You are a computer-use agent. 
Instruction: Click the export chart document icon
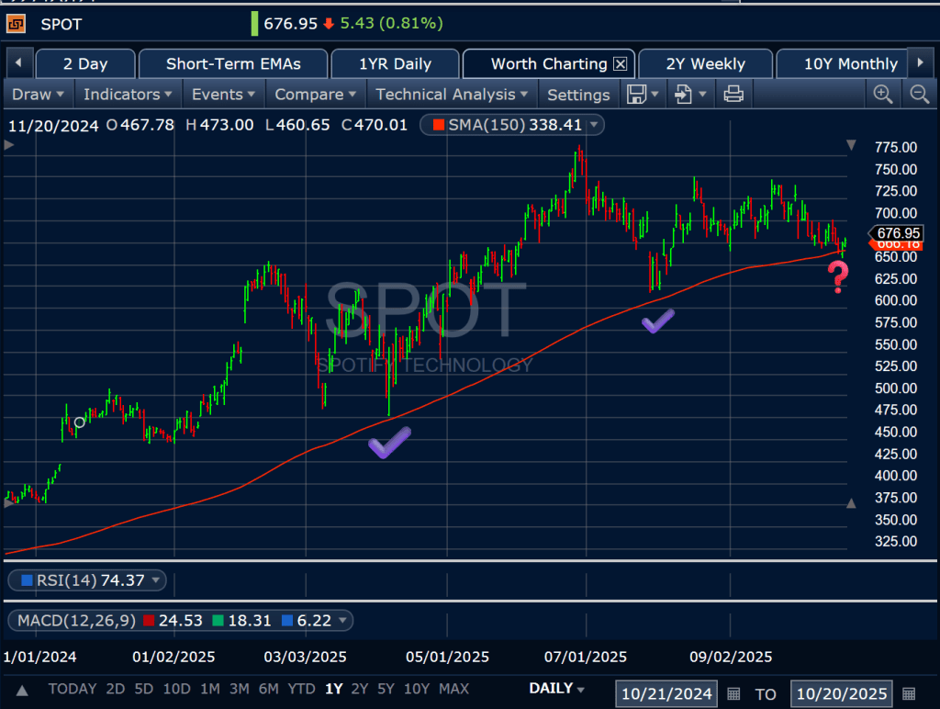tap(684, 94)
